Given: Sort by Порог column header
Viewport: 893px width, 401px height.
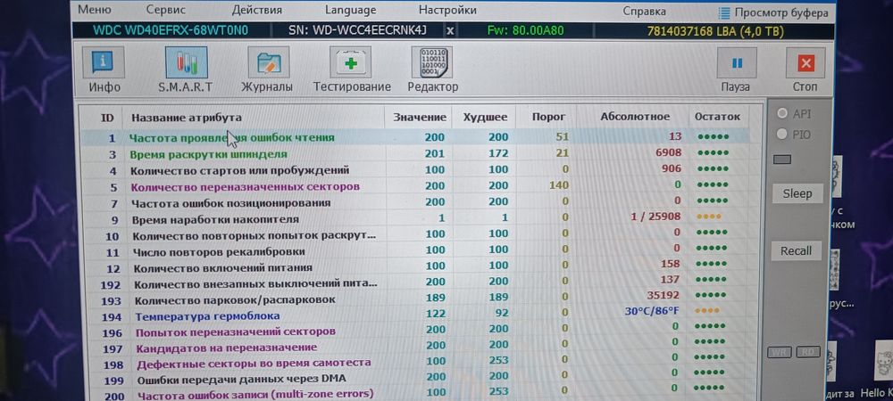Looking at the screenshot, I should 548,117.
